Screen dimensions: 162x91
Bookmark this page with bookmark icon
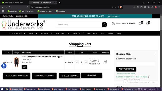coord(27,7)
